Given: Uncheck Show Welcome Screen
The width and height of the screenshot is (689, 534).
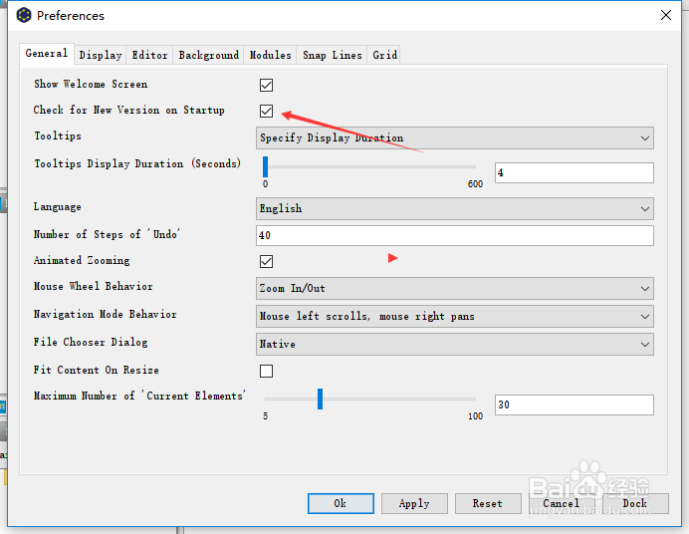Looking at the screenshot, I should point(266,85).
